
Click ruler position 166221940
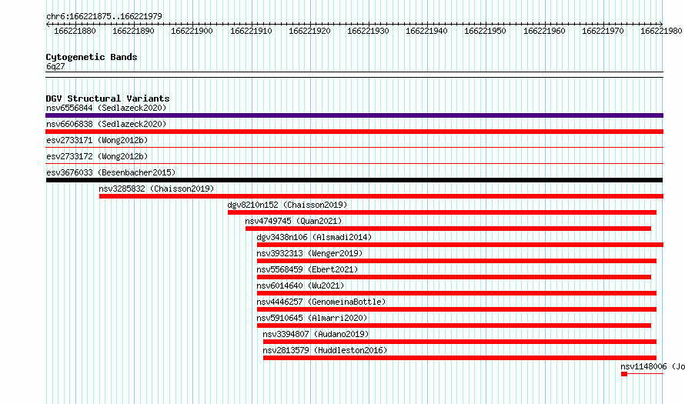pyautogui.click(x=427, y=31)
